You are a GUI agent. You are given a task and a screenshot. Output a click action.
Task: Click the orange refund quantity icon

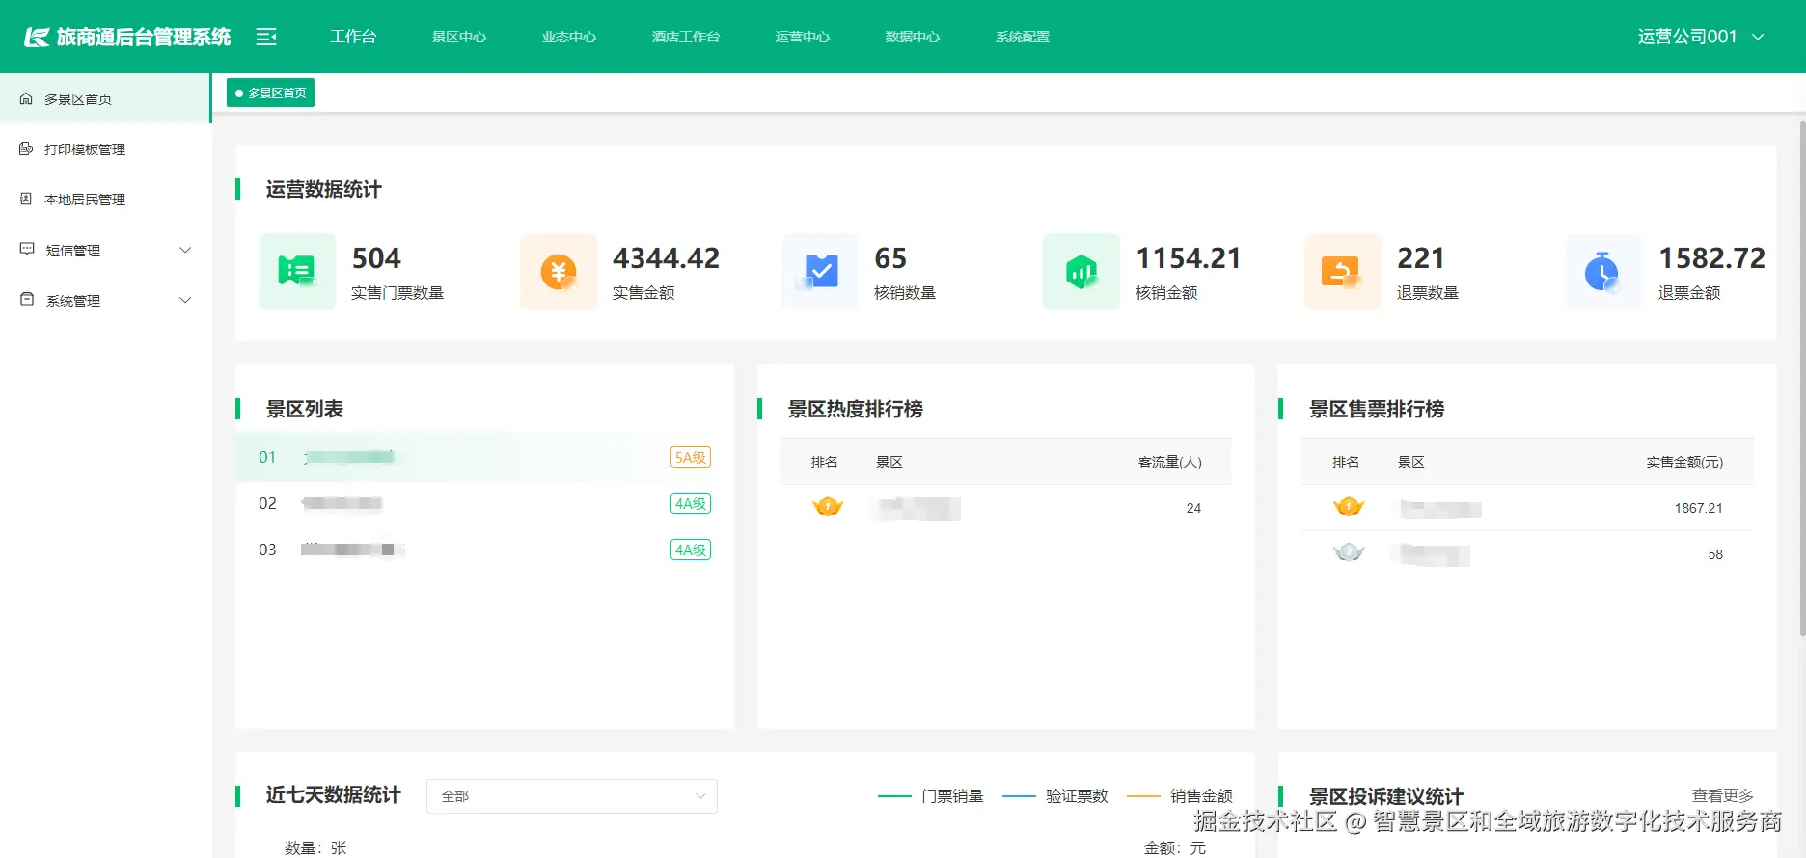tap(1343, 272)
